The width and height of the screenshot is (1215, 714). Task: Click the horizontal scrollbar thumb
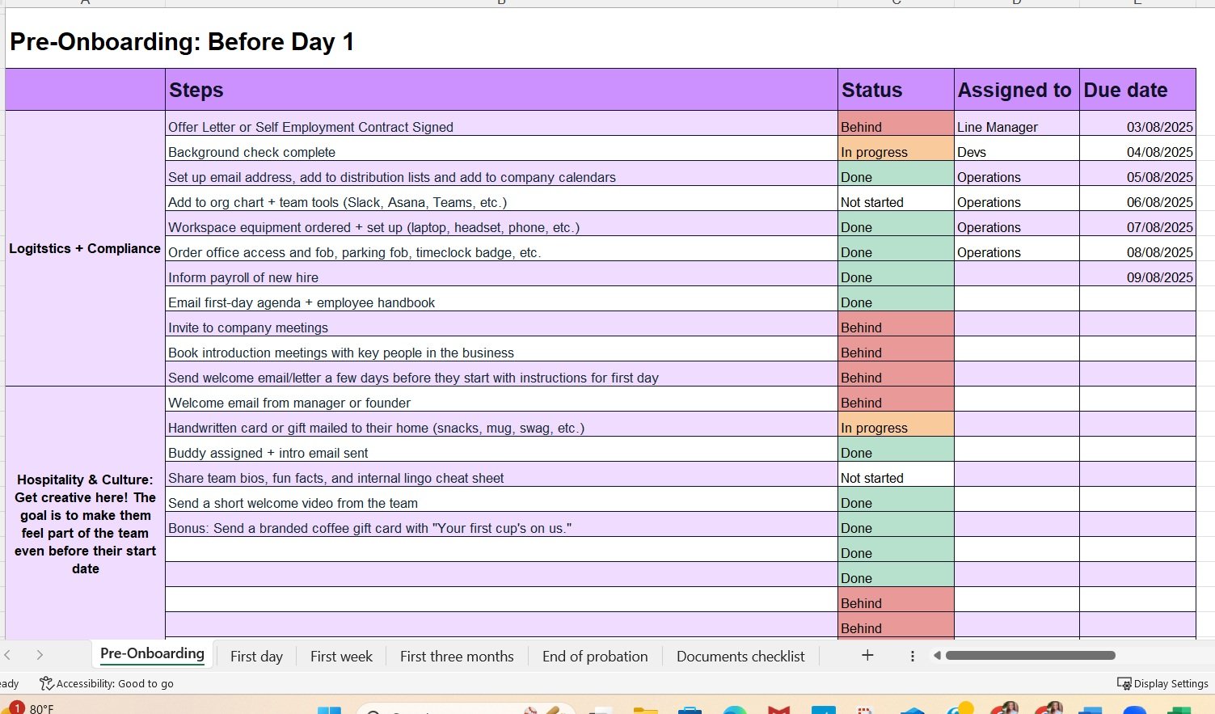click(1030, 656)
